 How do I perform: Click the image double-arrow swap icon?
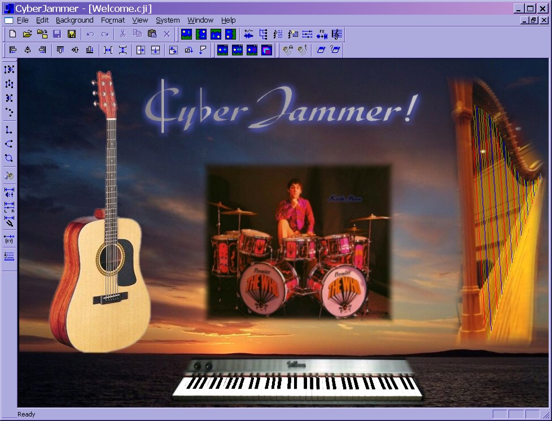coord(237,50)
